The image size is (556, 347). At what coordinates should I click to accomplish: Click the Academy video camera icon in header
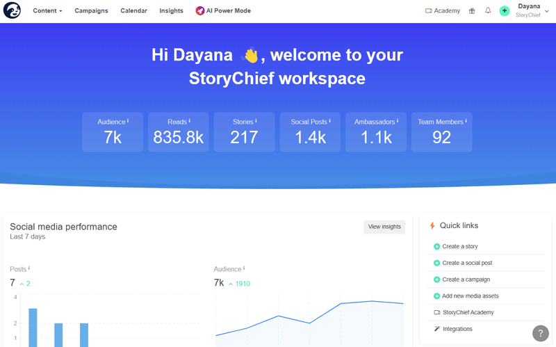429,10
